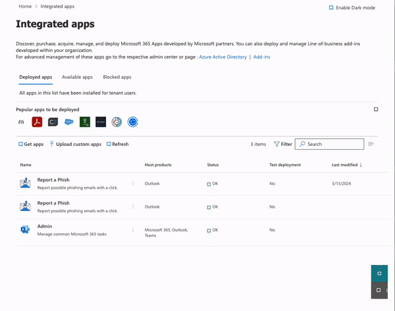This screenshot has width=395, height=311.
Task: Click the Filter funnel button
Action: click(x=283, y=144)
